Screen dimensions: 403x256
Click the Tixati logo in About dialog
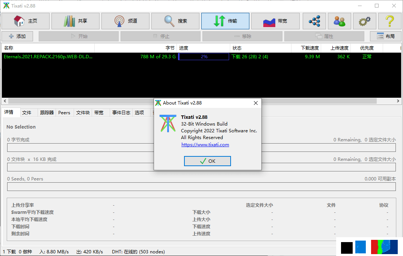[168, 124]
